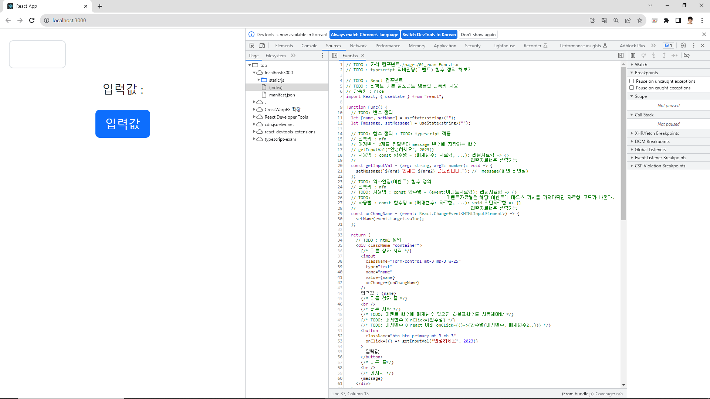This screenshot has width=710, height=399.
Task: Bookmark this page with star icon
Action: 640,20
